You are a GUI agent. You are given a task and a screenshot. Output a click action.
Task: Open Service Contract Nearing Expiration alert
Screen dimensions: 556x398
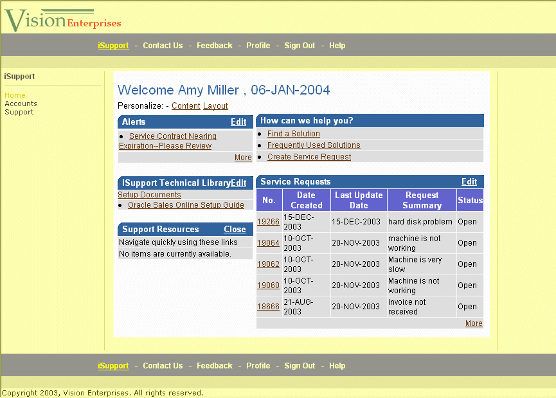pos(168,141)
